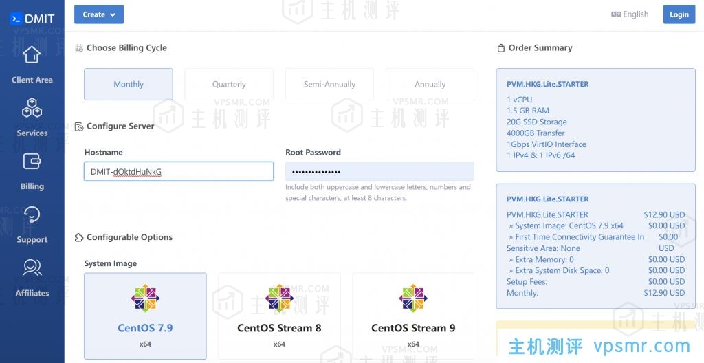
Task: Expand the Create dropdown menu
Action: (99, 14)
